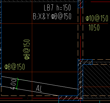
Task: Select the brown horizontal line under LB7 text
Action: click(54, 24)
